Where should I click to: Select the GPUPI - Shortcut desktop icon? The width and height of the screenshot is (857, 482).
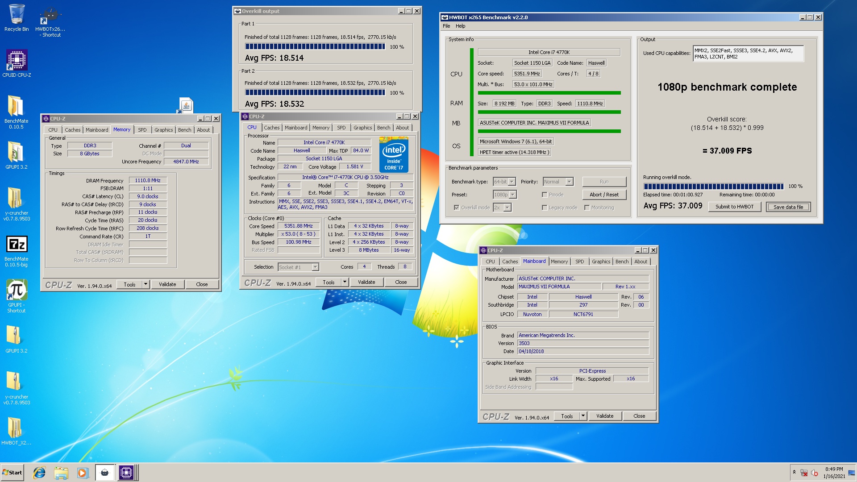click(x=17, y=295)
